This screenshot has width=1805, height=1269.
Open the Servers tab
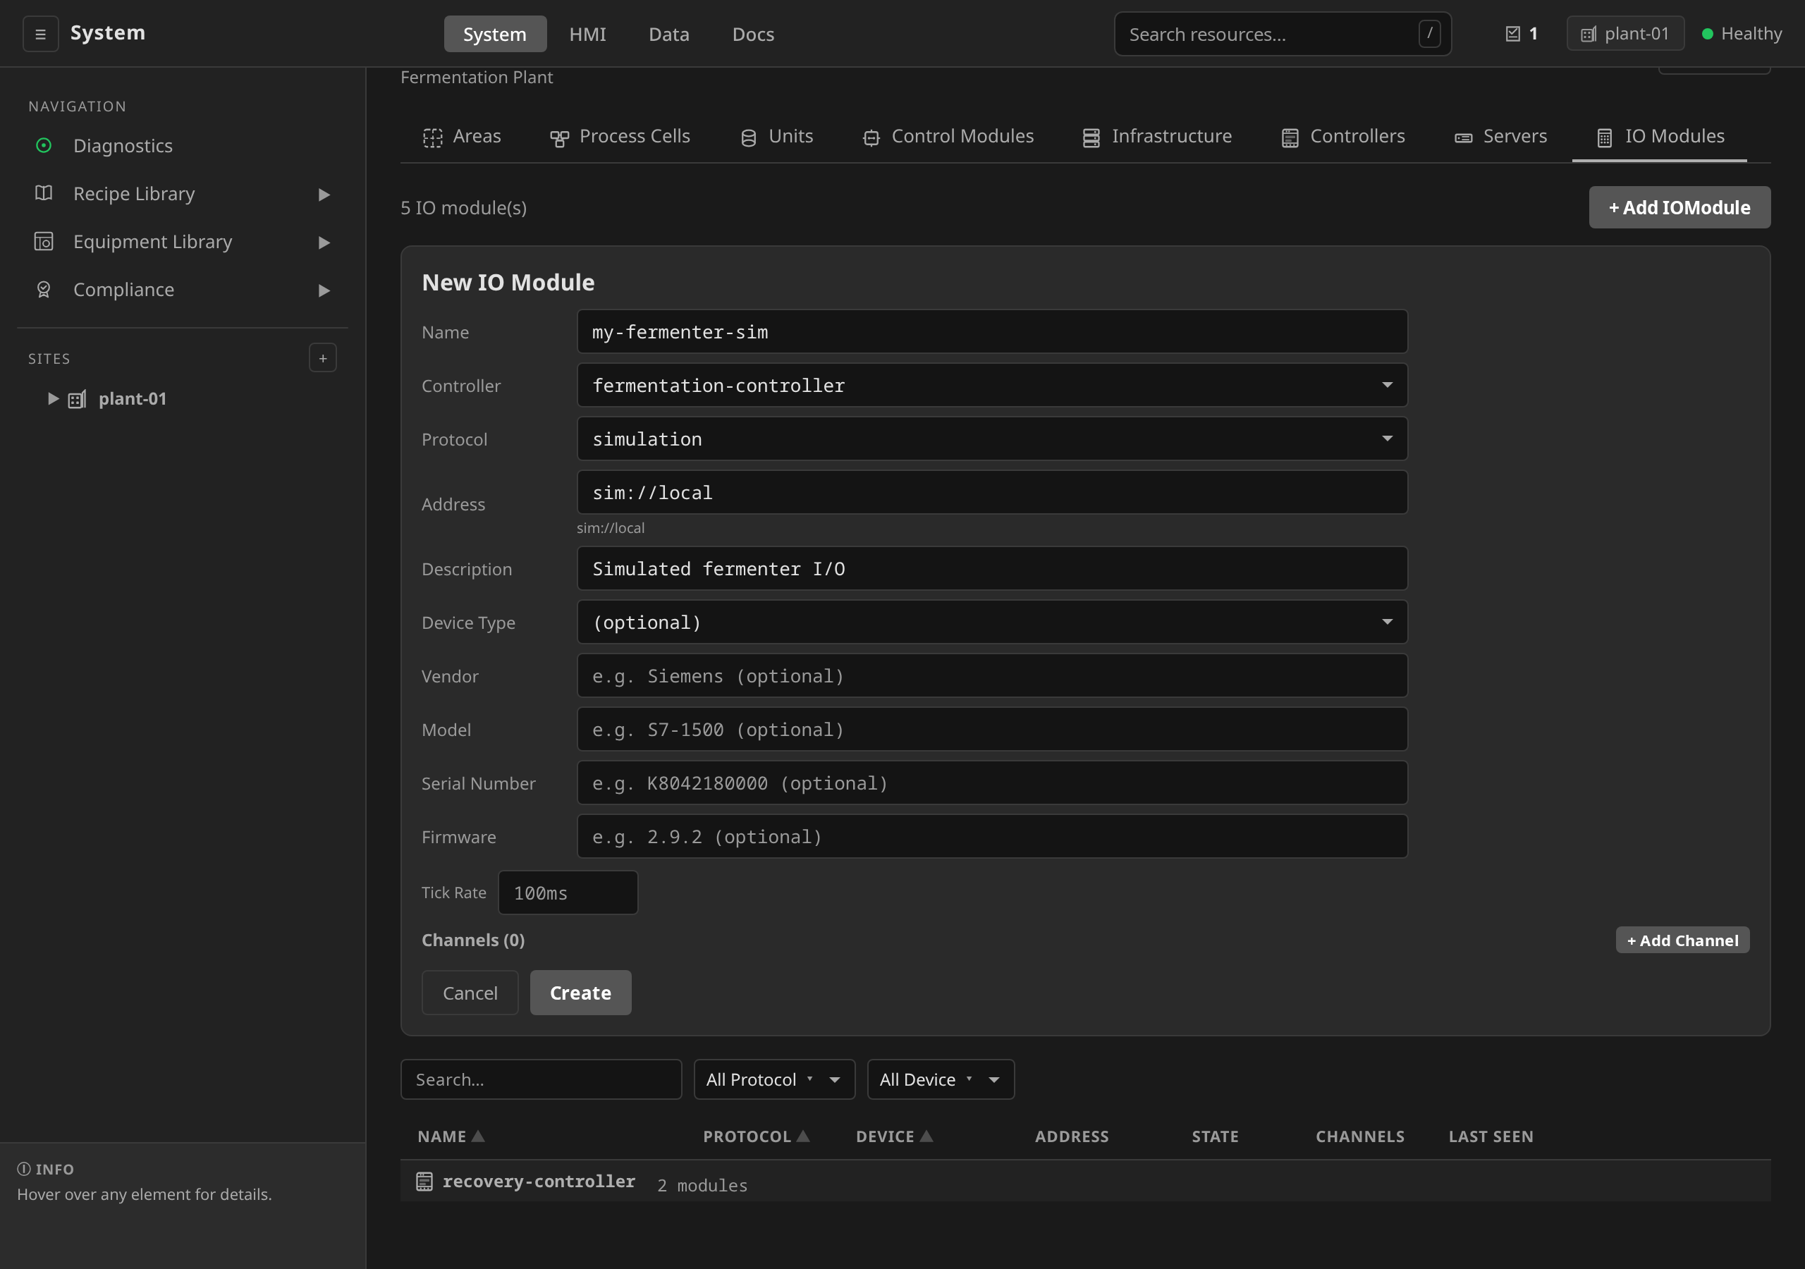[x=1500, y=136]
